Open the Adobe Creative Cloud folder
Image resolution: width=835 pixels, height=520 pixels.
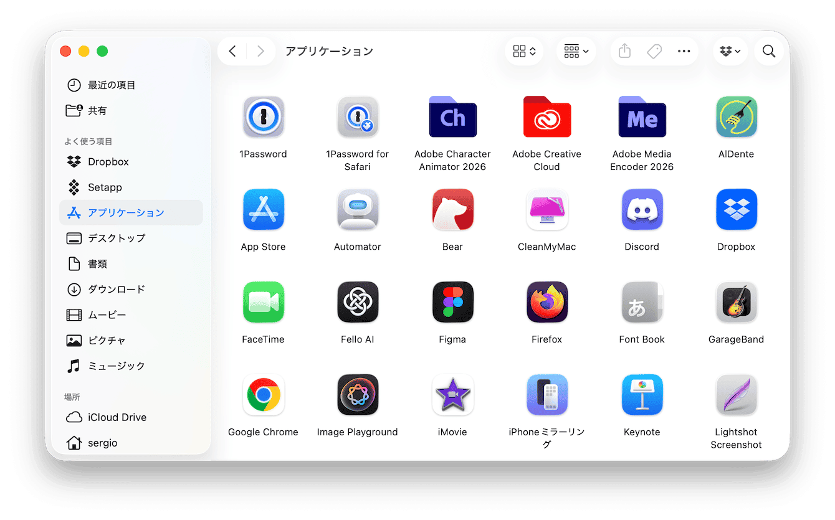pos(547,116)
